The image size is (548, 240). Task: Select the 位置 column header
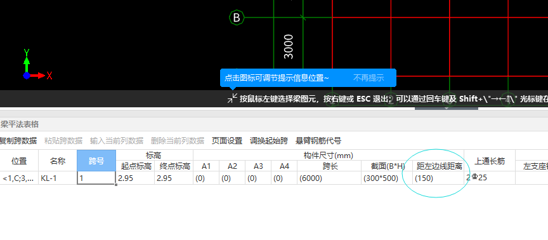coord(19,161)
